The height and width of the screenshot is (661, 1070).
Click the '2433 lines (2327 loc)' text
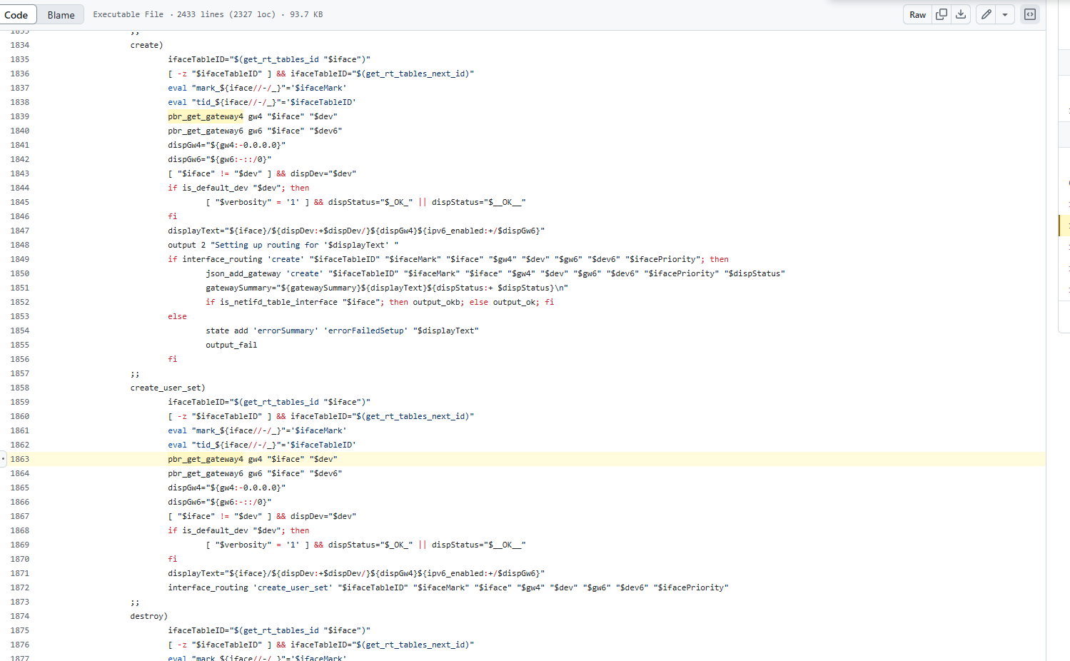click(226, 14)
